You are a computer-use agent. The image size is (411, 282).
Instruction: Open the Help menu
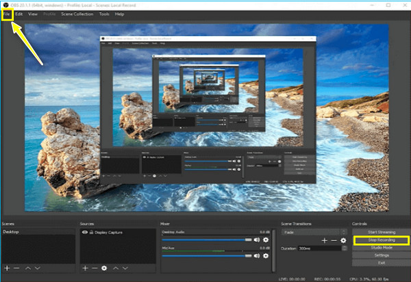(119, 14)
